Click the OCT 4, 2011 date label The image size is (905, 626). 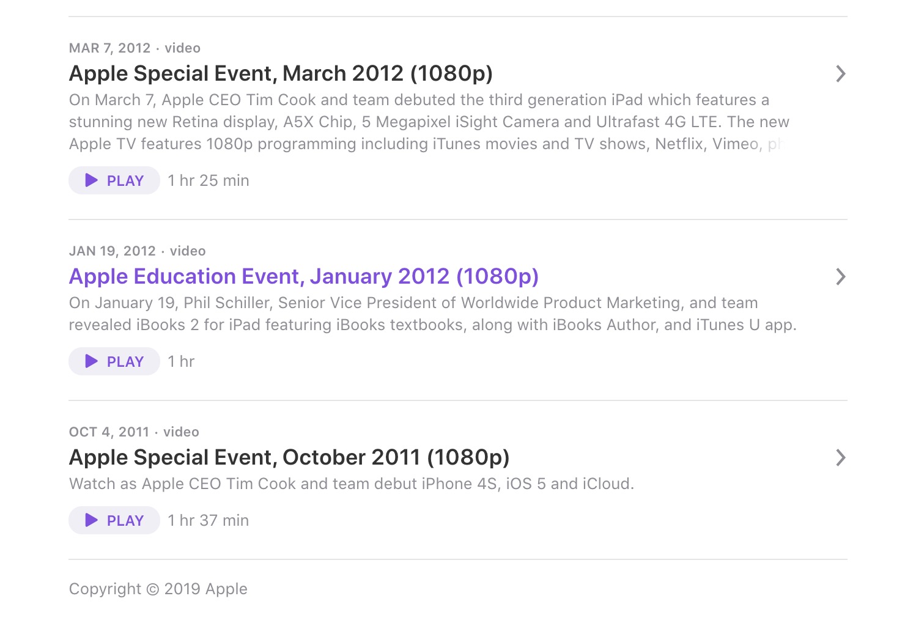(109, 432)
